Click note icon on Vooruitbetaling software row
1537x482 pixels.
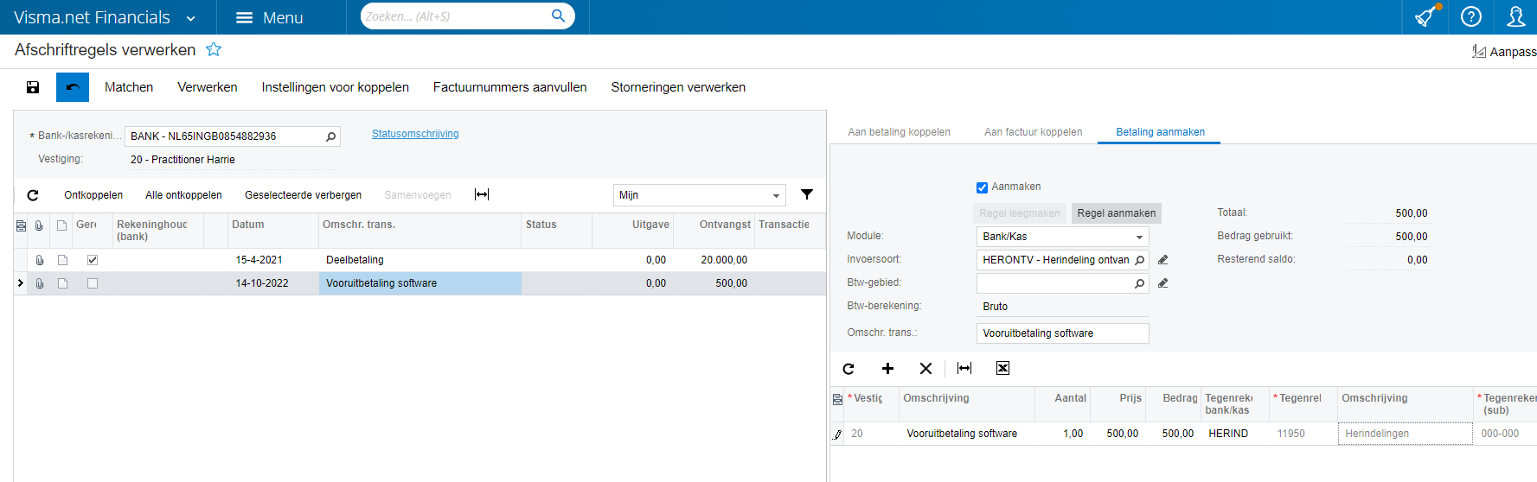pyautogui.click(x=62, y=283)
